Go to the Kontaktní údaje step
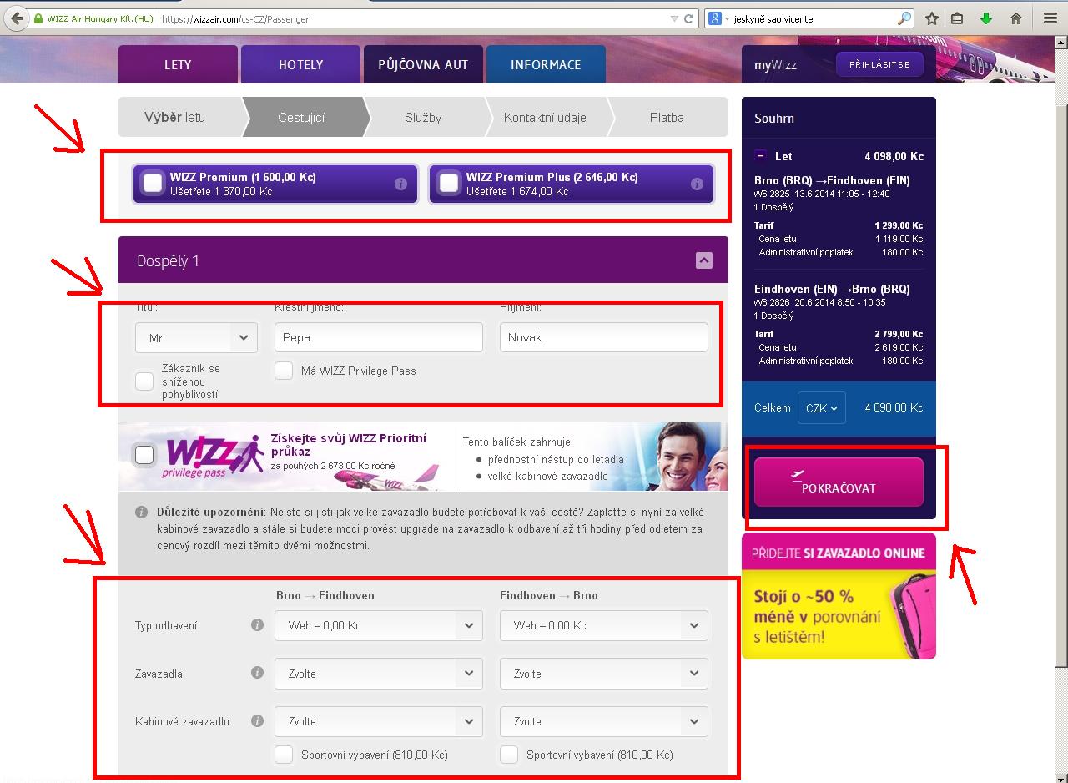The image size is (1068, 783). tap(545, 117)
